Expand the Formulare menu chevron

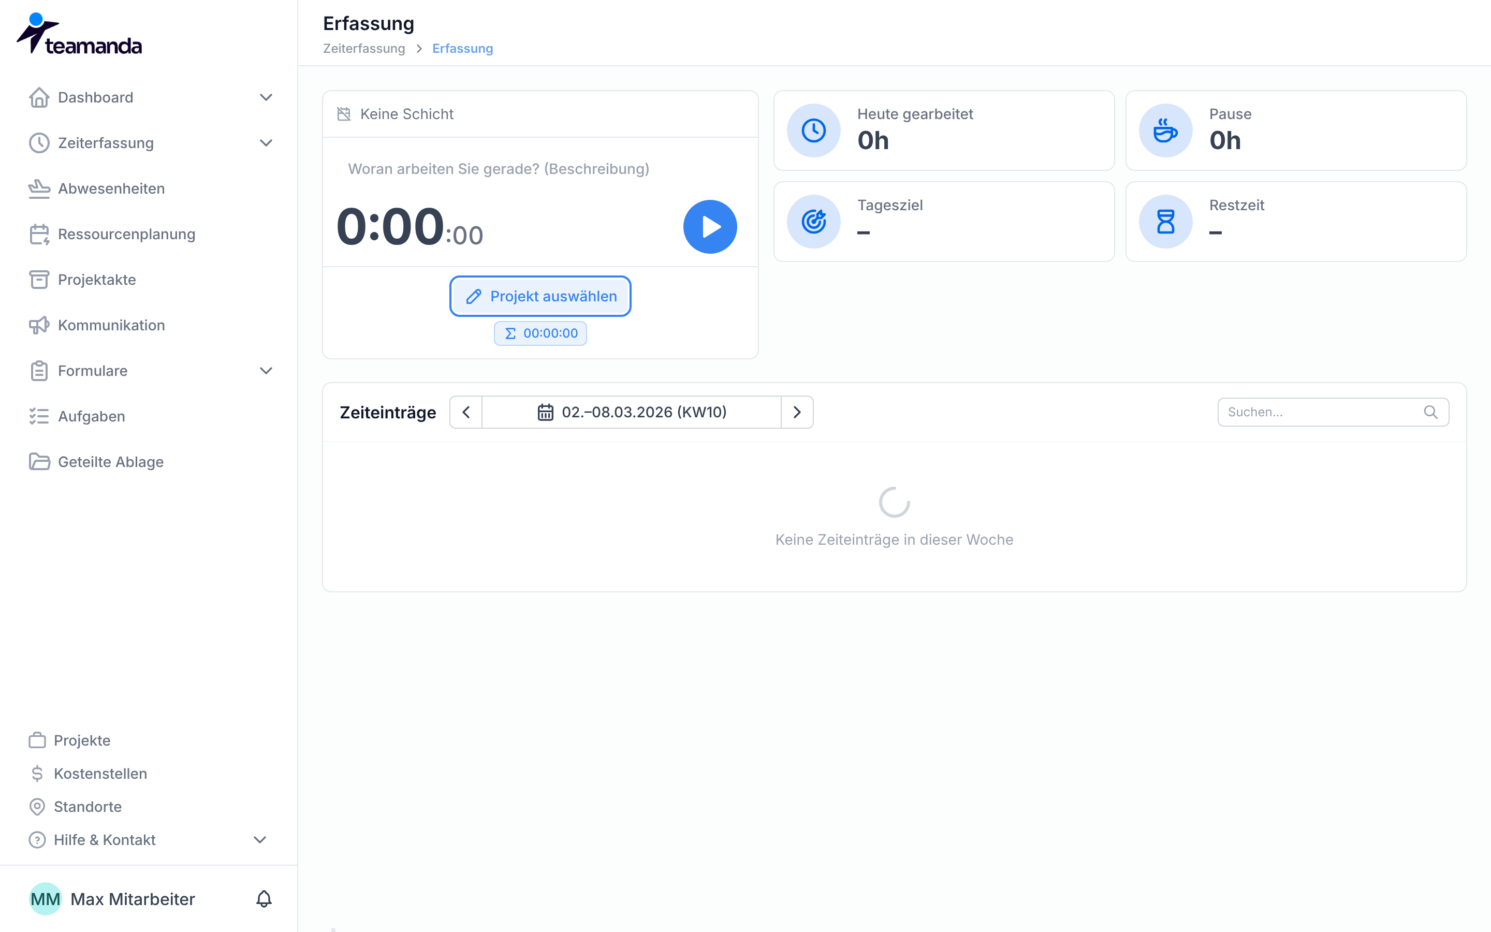click(266, 370)
